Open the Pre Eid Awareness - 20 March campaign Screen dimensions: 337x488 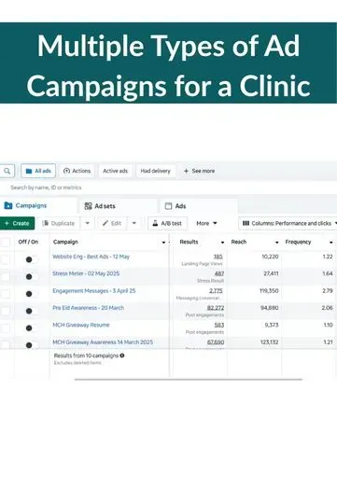(88, 308)
